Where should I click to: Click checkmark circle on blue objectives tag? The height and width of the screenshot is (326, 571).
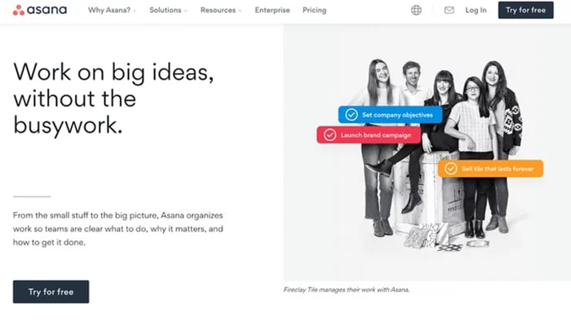click(352, 115)
